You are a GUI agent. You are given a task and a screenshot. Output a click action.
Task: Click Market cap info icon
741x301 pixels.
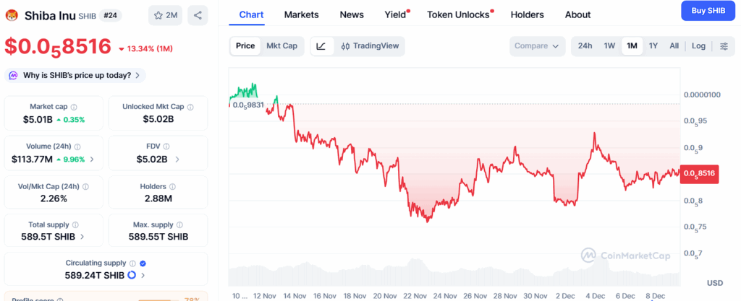click(74, 107)
